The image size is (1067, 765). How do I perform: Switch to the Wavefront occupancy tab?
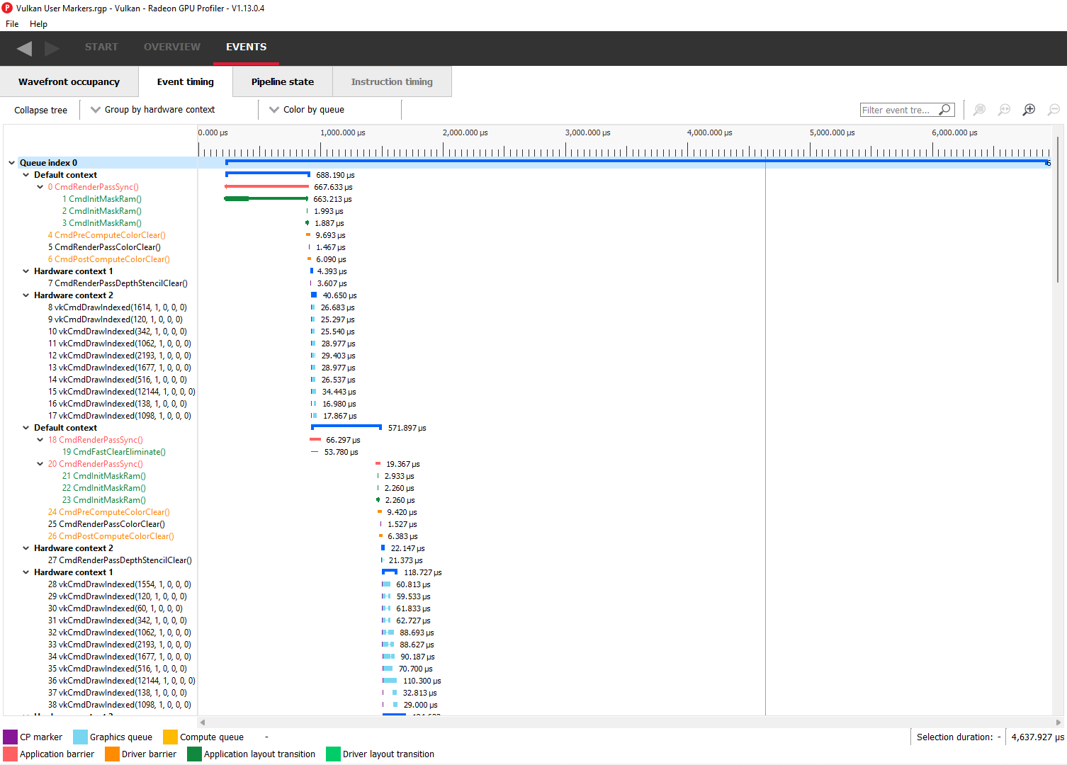(69, 82)
